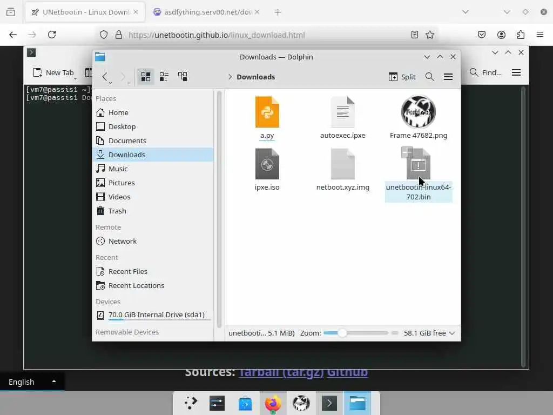Open New Tab in the terminal window
553x415 pixels.
[53, 73]
